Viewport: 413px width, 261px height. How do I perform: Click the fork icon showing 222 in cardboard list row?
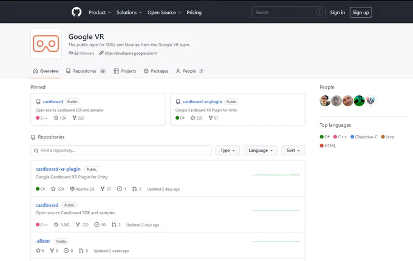click(78, 225)
